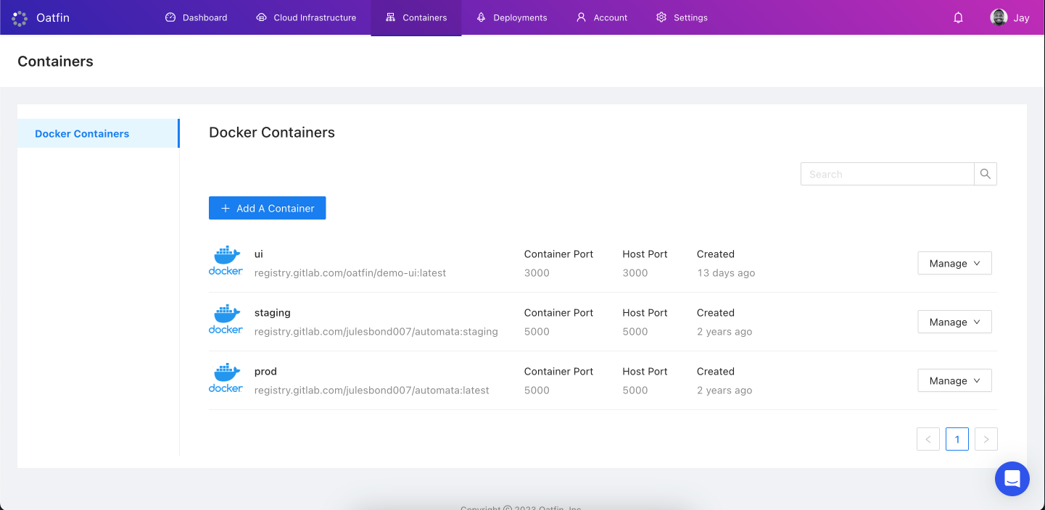Select Docker Containers in the sidebar
1045x510 pixels.
98,133
